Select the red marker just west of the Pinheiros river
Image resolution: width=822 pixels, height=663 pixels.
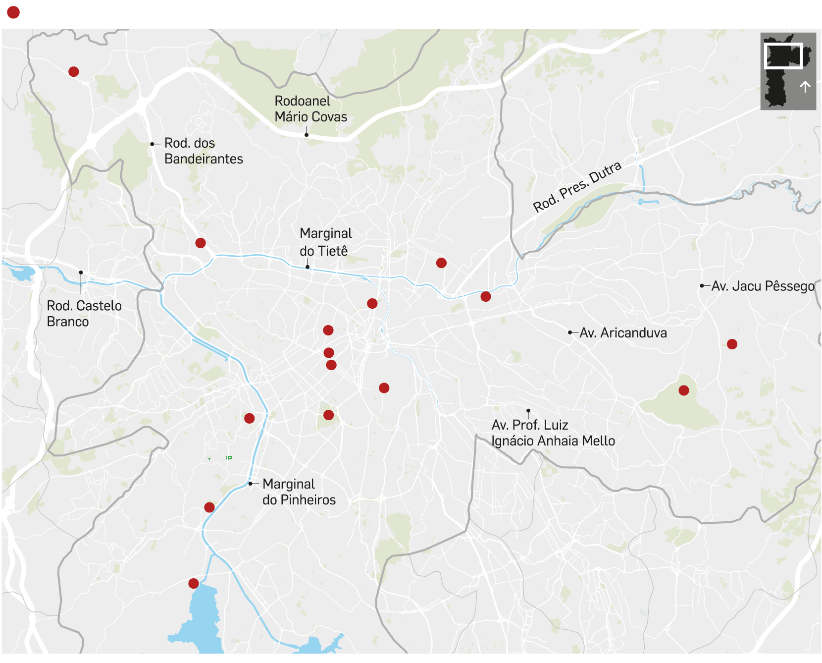tap(250, 418)
